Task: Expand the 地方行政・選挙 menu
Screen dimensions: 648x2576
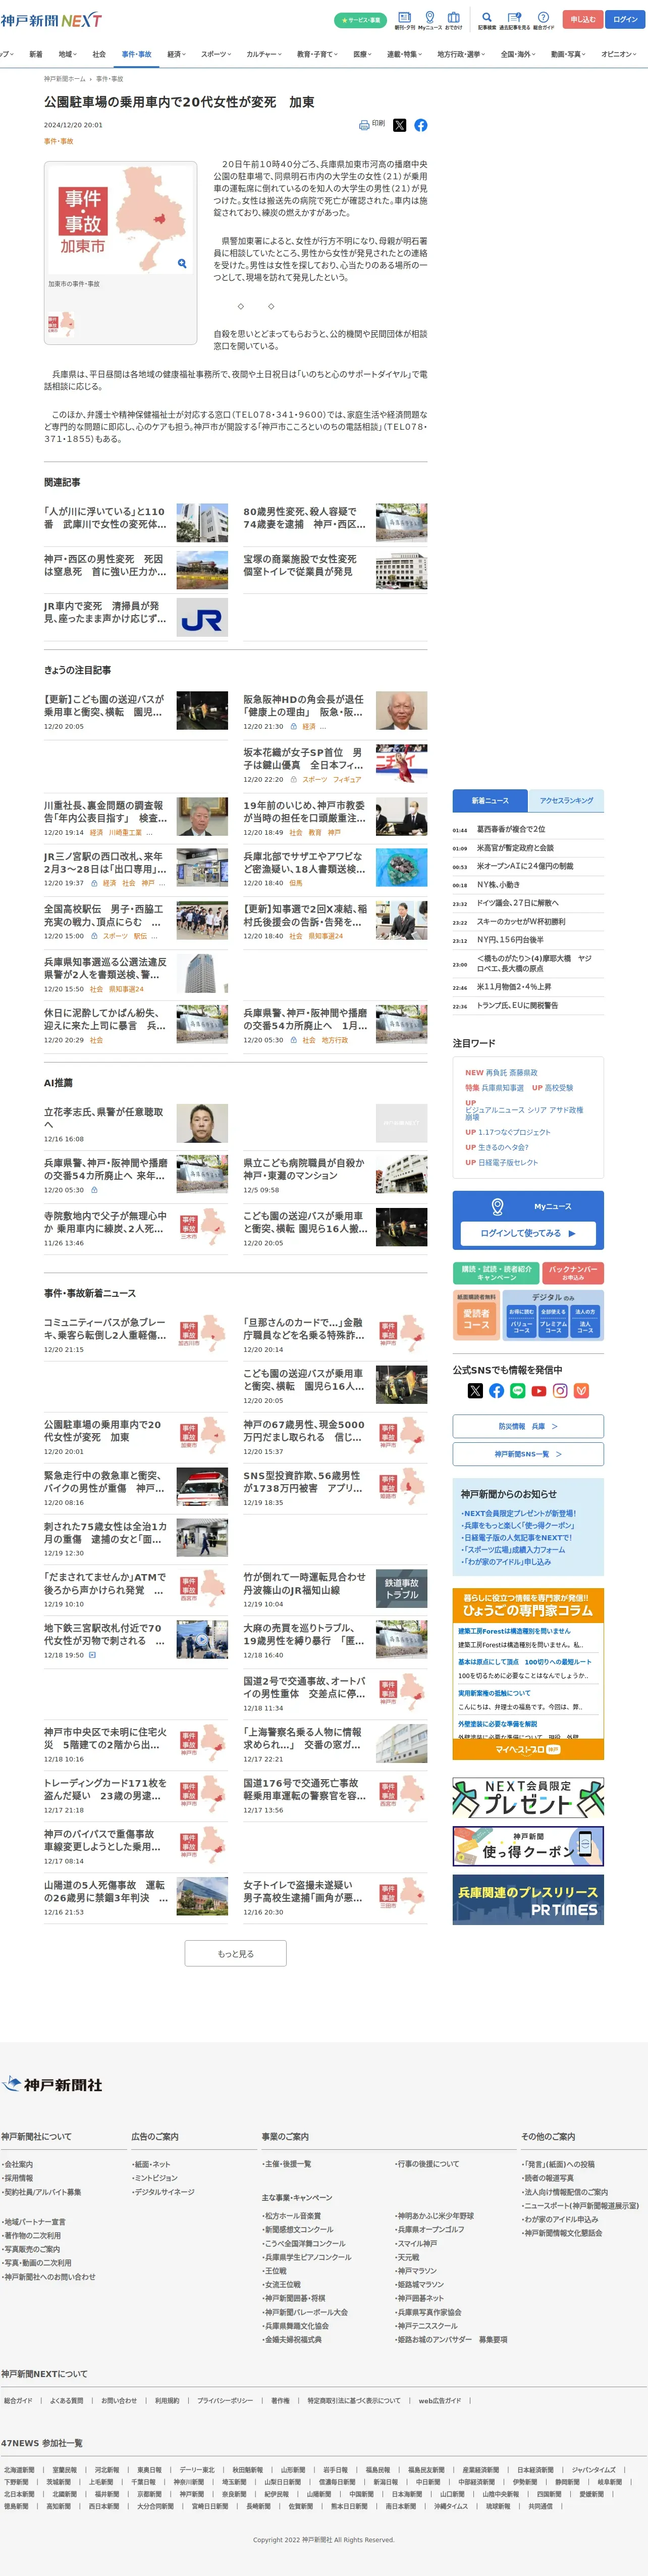Action: (461, 54)
